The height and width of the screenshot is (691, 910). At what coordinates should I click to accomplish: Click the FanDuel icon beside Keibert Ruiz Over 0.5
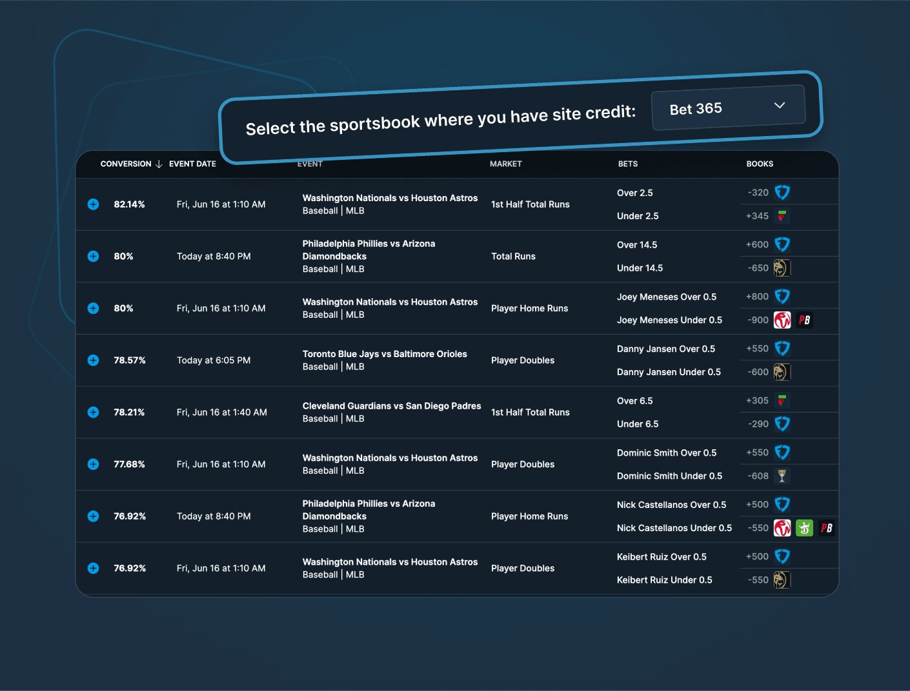tap(782, 556)
